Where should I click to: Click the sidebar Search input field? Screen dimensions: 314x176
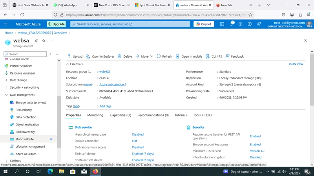(x=25, y=54)
